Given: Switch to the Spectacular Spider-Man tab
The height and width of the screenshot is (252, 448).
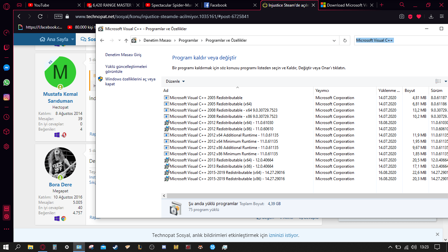Looking at the screenshot, I should (x=172, y=5).
